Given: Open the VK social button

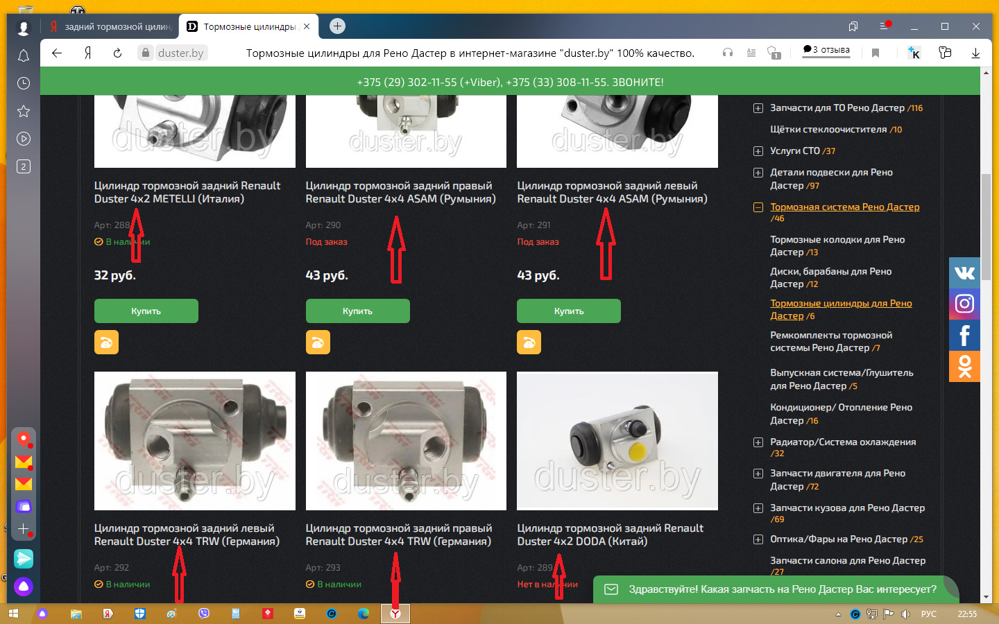Looking at the screenshot, I should 964,272.
